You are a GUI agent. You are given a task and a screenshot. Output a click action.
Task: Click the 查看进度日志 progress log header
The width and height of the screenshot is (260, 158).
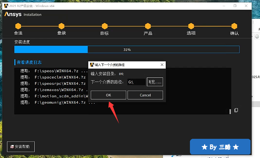point(29,62)
